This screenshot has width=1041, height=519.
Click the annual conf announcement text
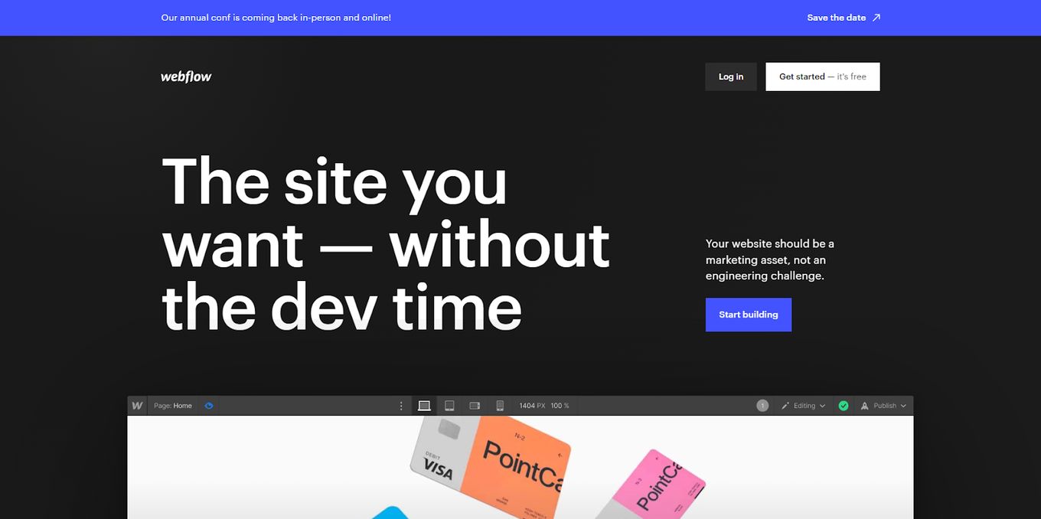point(276,18)
